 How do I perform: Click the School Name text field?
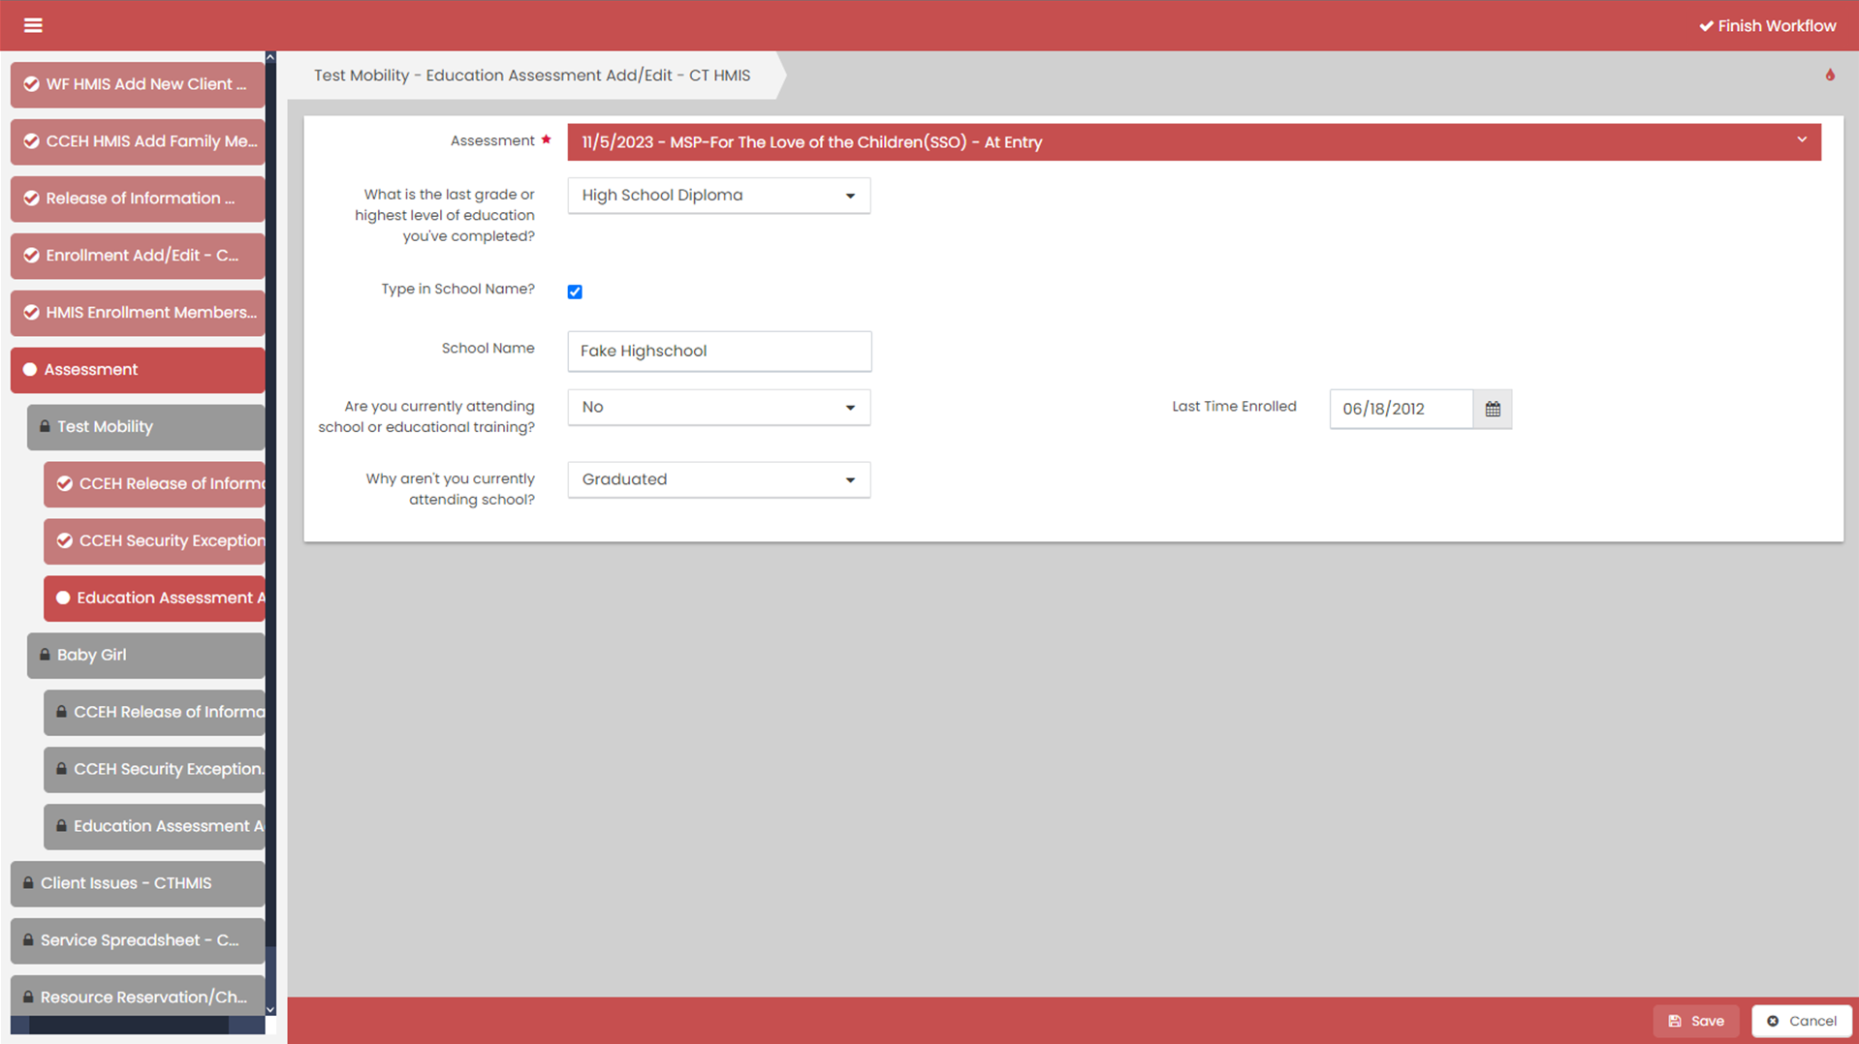tap(718, 352)
